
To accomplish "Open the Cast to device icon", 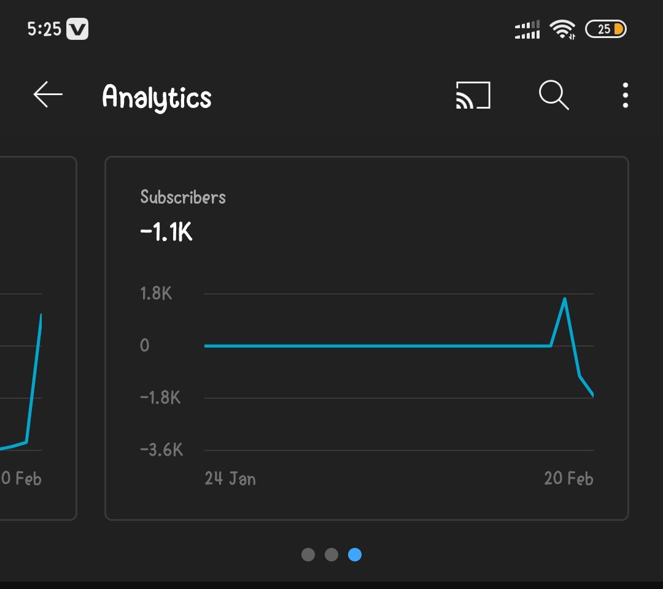I will coord(473,95).
